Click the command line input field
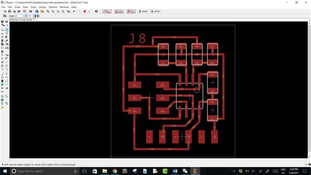This screenshot has height=175, width=311. click(172, 20)
